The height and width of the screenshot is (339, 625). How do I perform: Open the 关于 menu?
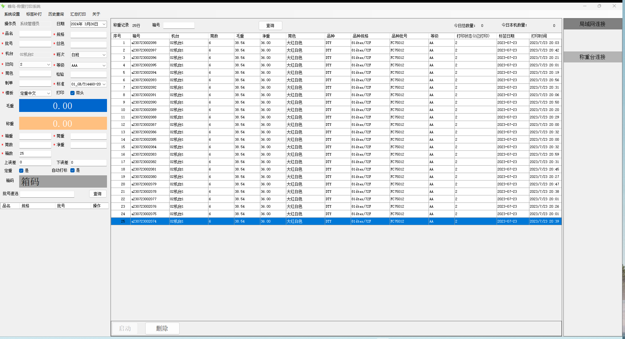pyautogui.click(x=96, y=14)
